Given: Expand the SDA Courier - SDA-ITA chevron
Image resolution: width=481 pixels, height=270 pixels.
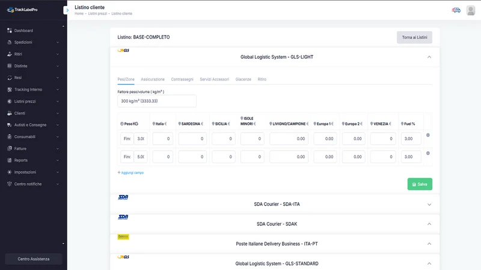Looking at the screenshot, I should (429, 205).
